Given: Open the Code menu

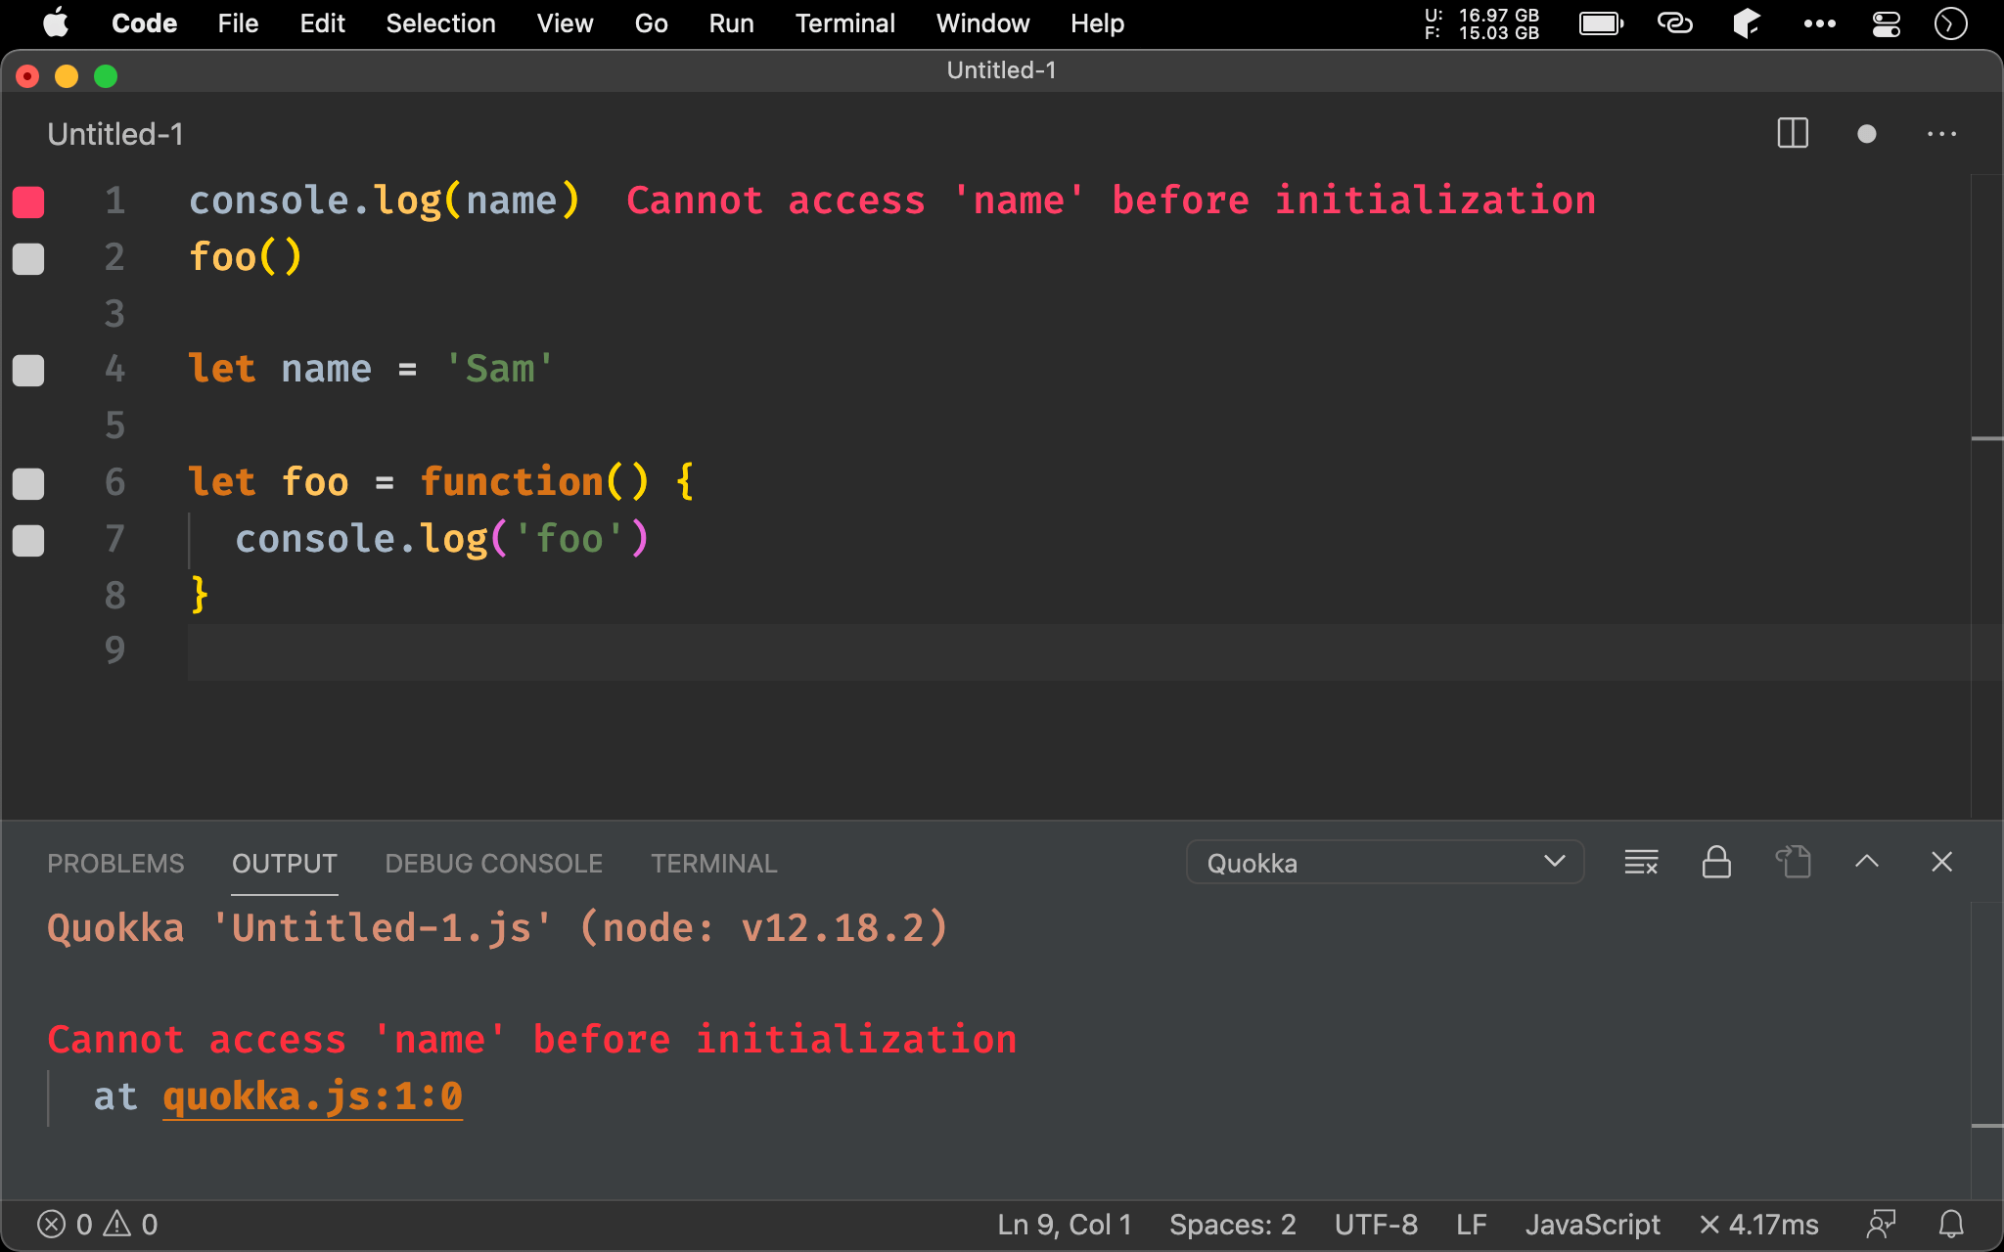Looking at the screenshot, I should pos(144,23).
